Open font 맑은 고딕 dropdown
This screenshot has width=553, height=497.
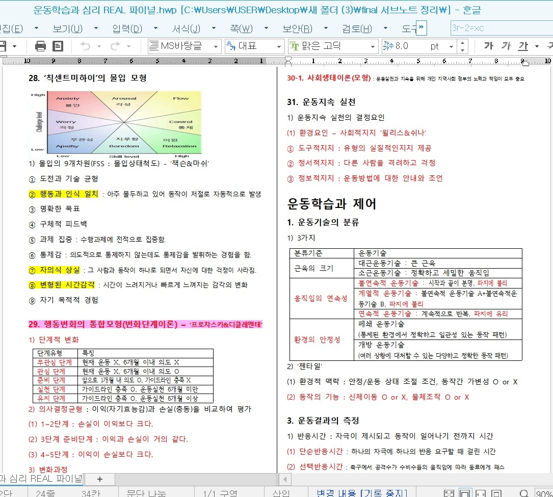pyautogui.click(x=373, y=46)
